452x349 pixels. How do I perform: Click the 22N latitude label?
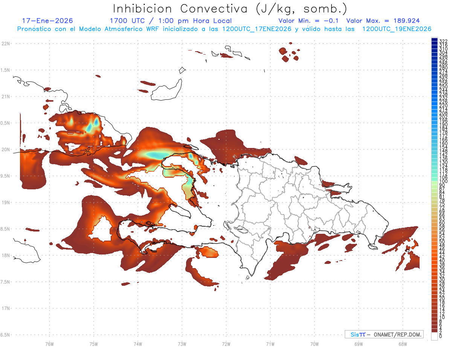[6, 44]
